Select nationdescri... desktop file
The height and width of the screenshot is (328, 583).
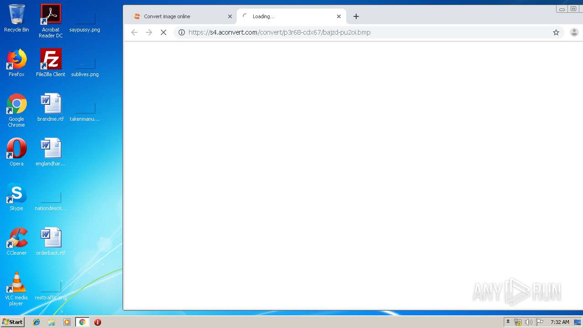click(51, 201)
